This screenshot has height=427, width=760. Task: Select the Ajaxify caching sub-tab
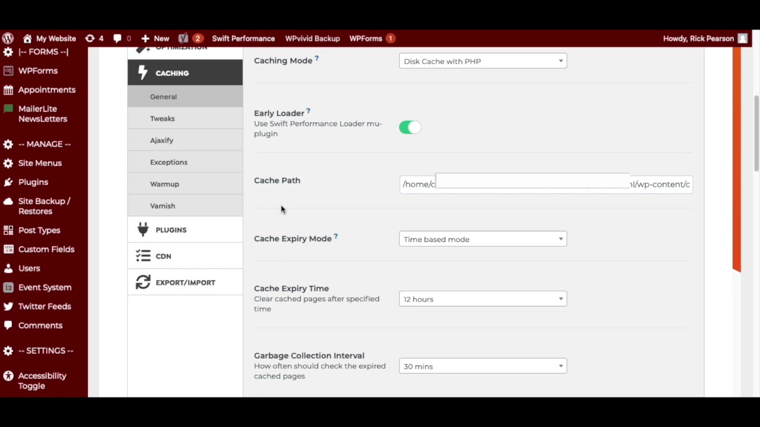[185, 141]
